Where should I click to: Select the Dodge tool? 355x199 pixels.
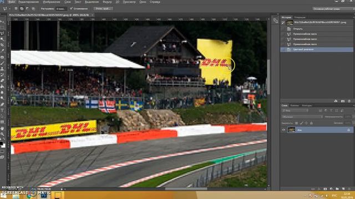[x=2, y=98]
